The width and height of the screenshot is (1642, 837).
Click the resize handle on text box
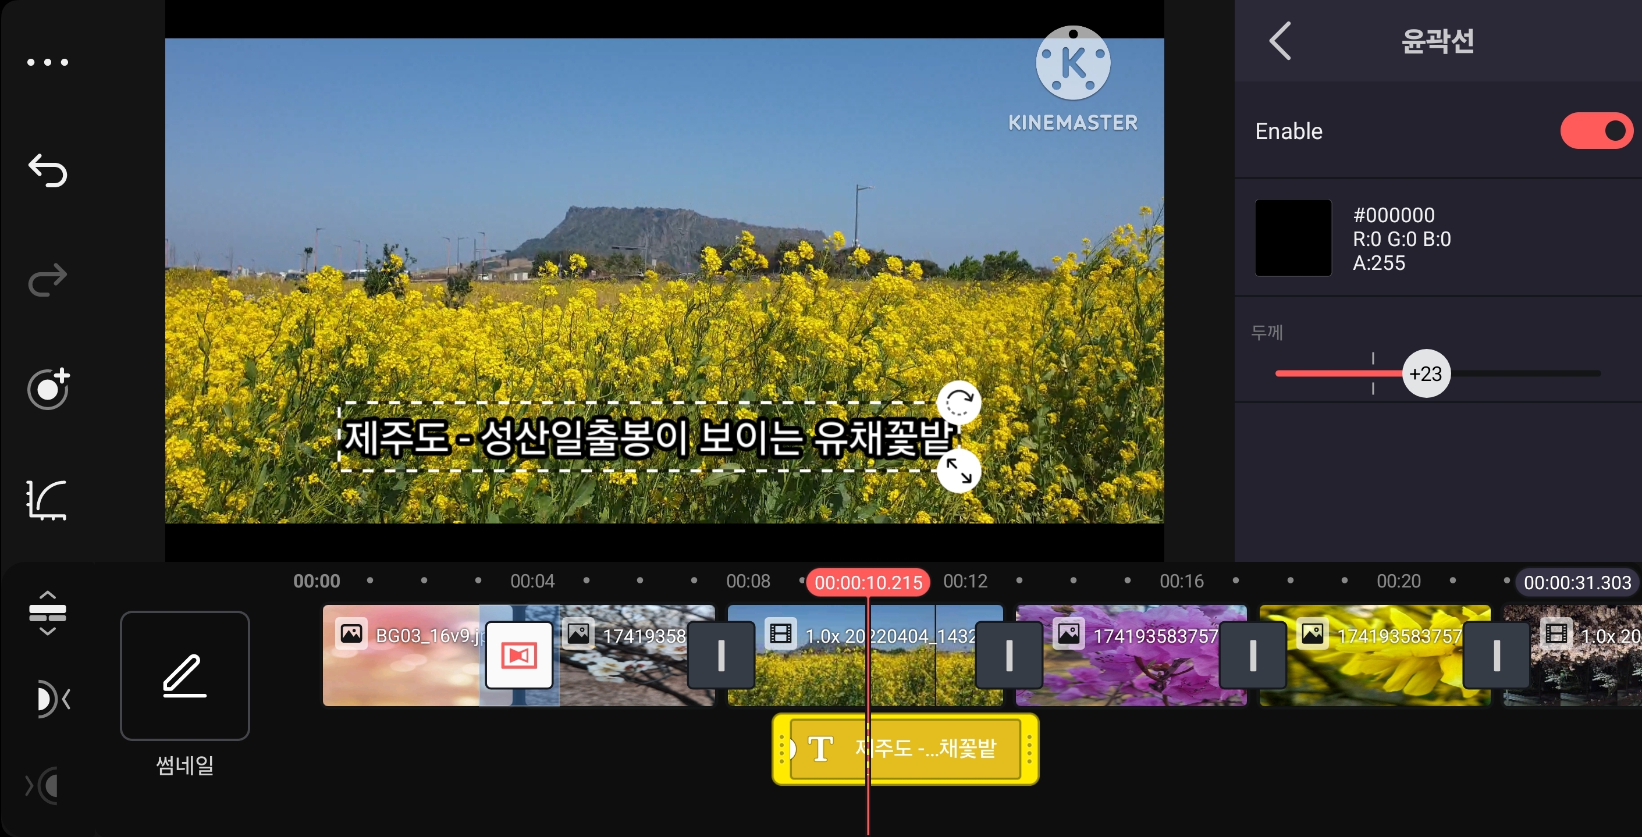coord(959,471)
